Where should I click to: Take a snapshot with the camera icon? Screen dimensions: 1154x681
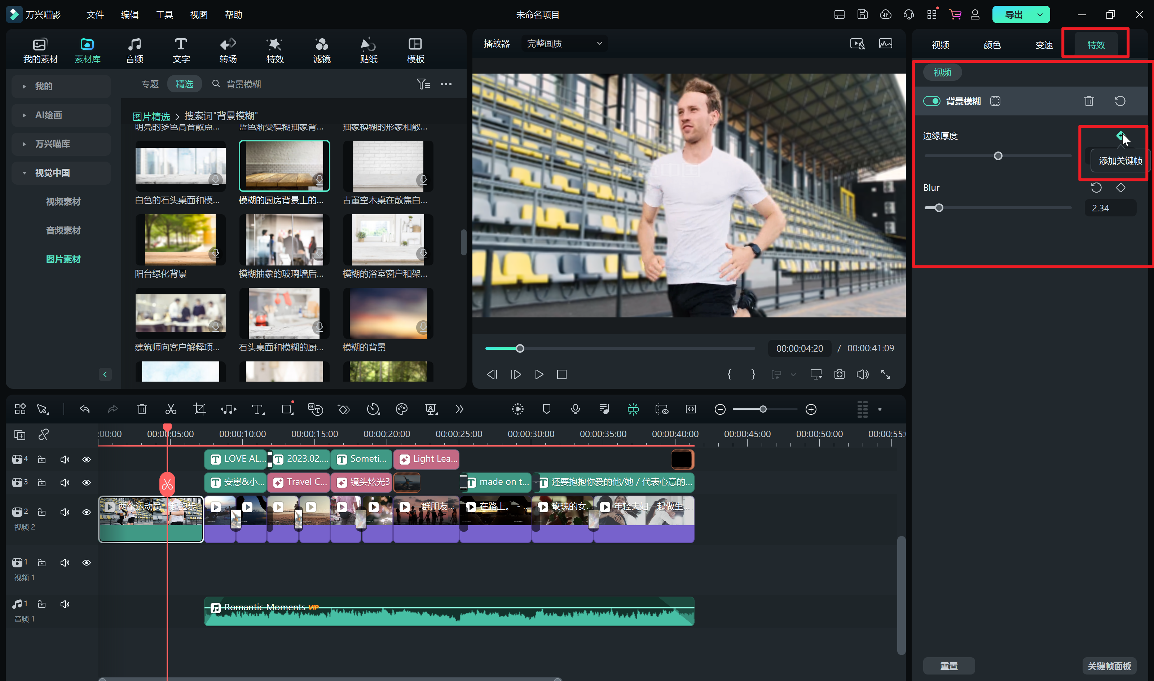pos(839,374)
